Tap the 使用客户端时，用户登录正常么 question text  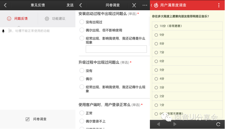(104, 105)
